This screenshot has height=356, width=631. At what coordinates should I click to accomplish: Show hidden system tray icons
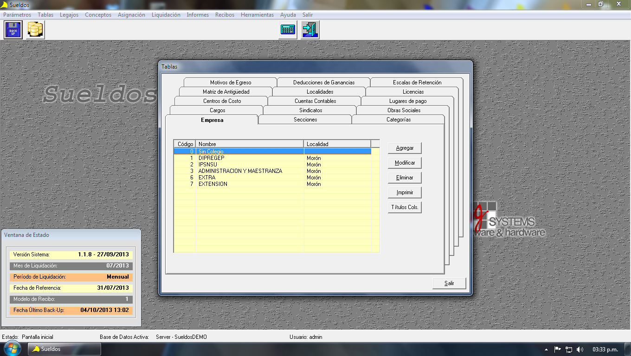[547, 349]
